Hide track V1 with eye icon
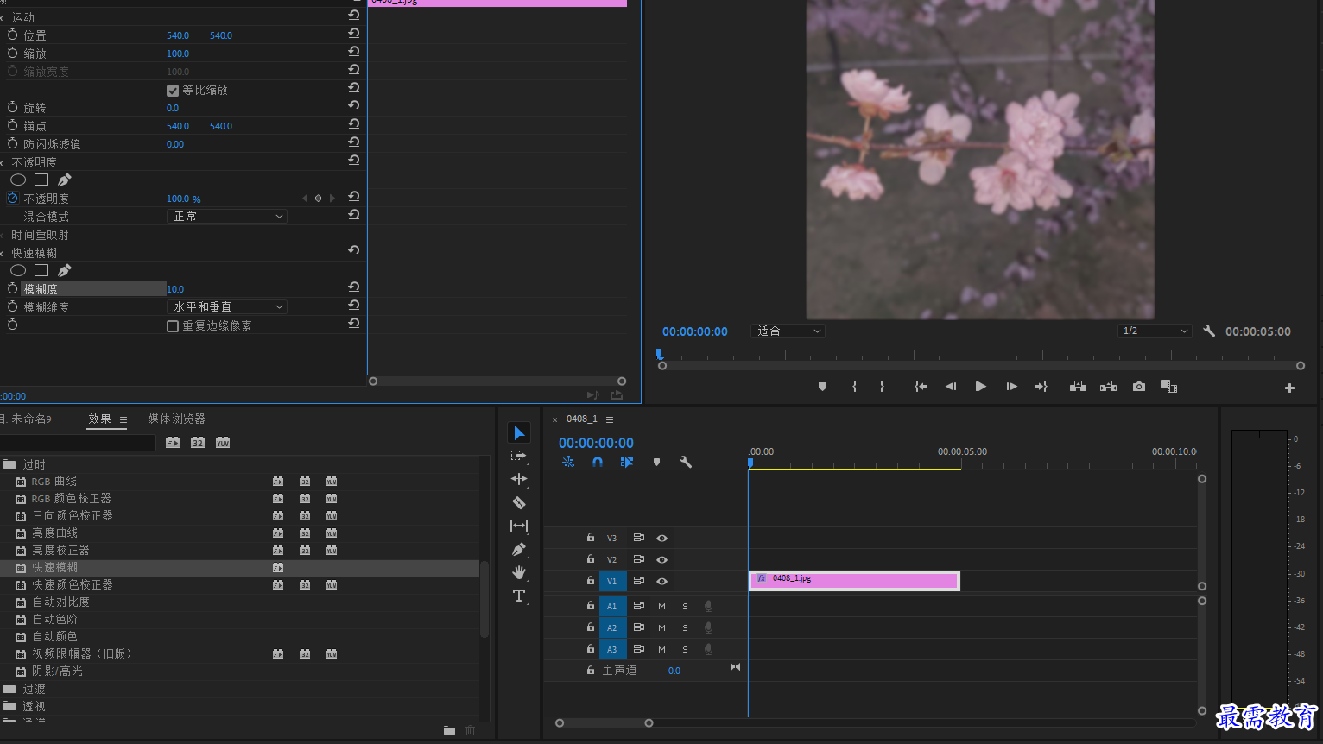This screenshot has height=744, width=1323. pos(661,581)
